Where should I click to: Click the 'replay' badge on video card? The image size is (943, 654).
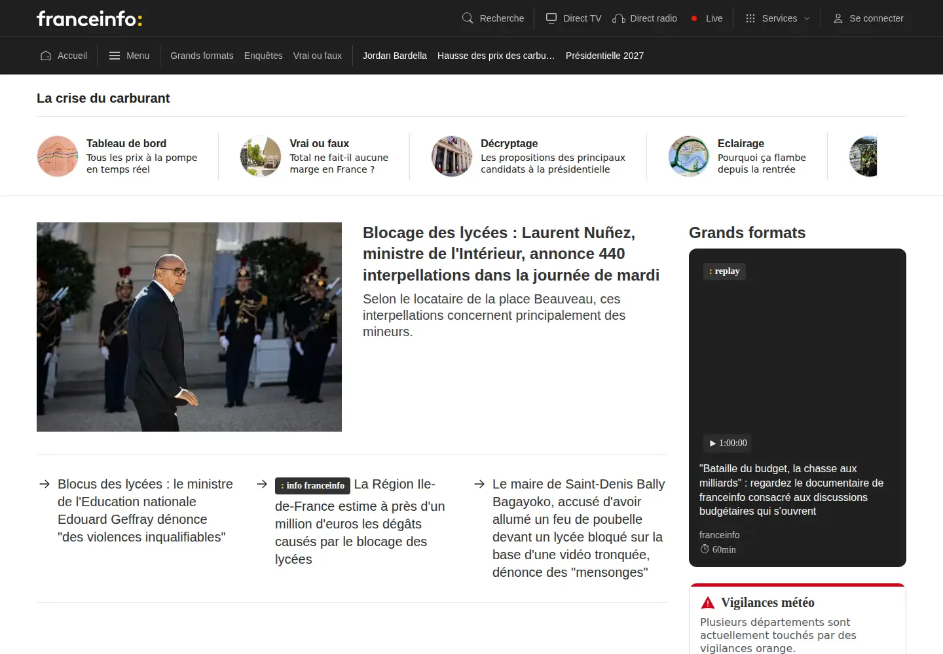pos(724,271)
